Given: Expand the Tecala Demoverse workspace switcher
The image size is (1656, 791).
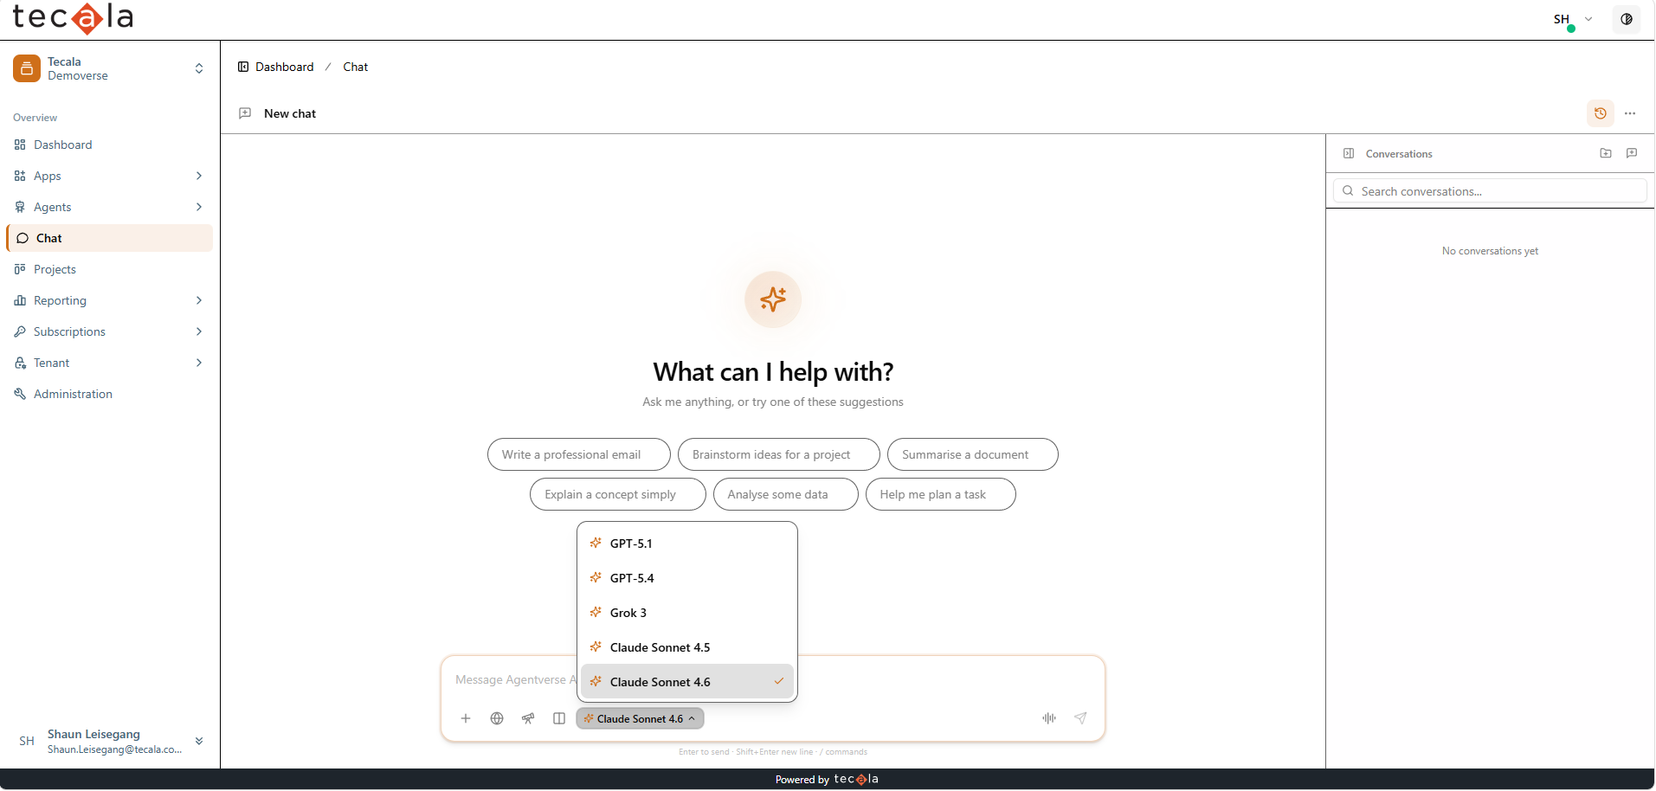Looking at the screenshot, I should (199, 68).
